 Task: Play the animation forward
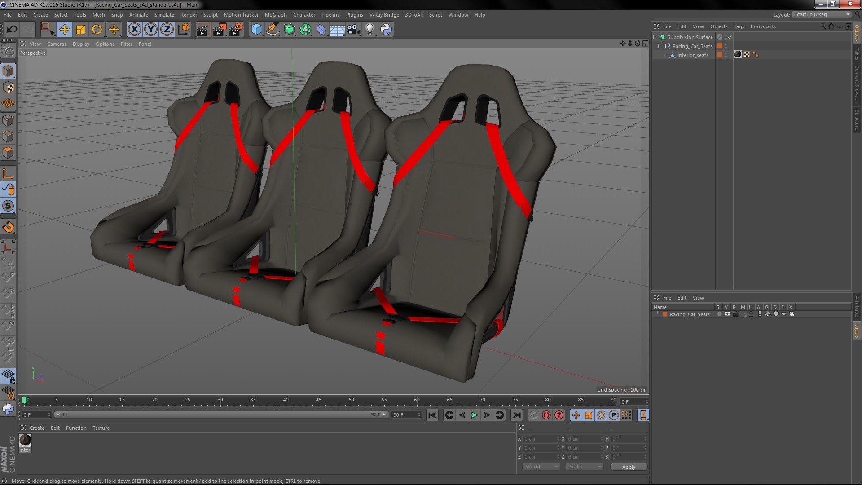coord(474,415)
